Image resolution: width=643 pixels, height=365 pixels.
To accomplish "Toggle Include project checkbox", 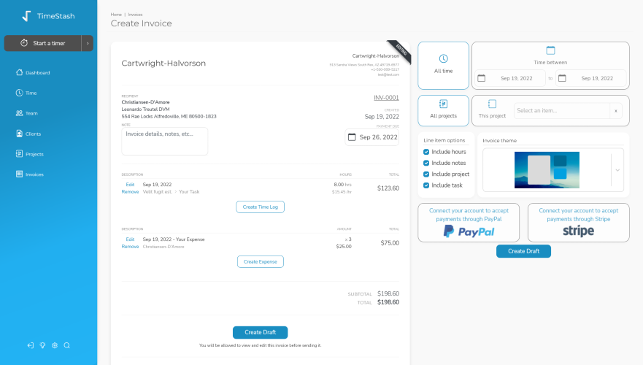I will pos(426,174).
